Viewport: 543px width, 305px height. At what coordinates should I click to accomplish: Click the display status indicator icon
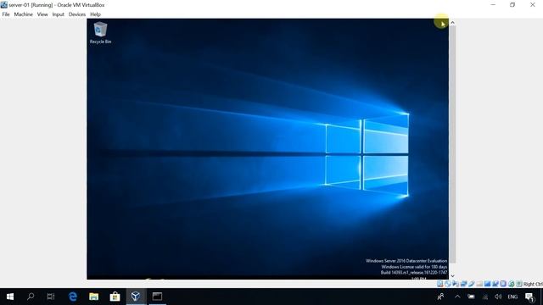(x=487, y=284)
